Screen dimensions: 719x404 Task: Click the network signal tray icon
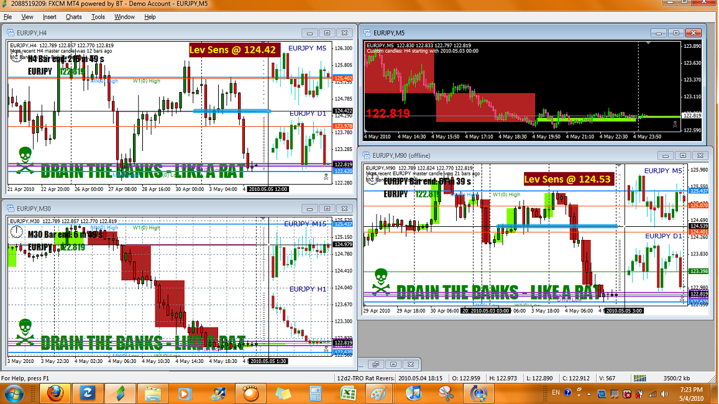(652, 394)
